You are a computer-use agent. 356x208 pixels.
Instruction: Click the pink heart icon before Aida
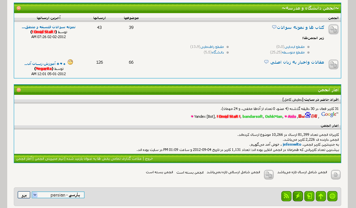click(286, 116)
